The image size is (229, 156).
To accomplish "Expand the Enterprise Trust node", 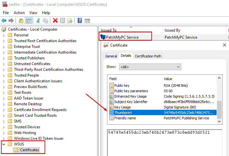I will [4, 47].
